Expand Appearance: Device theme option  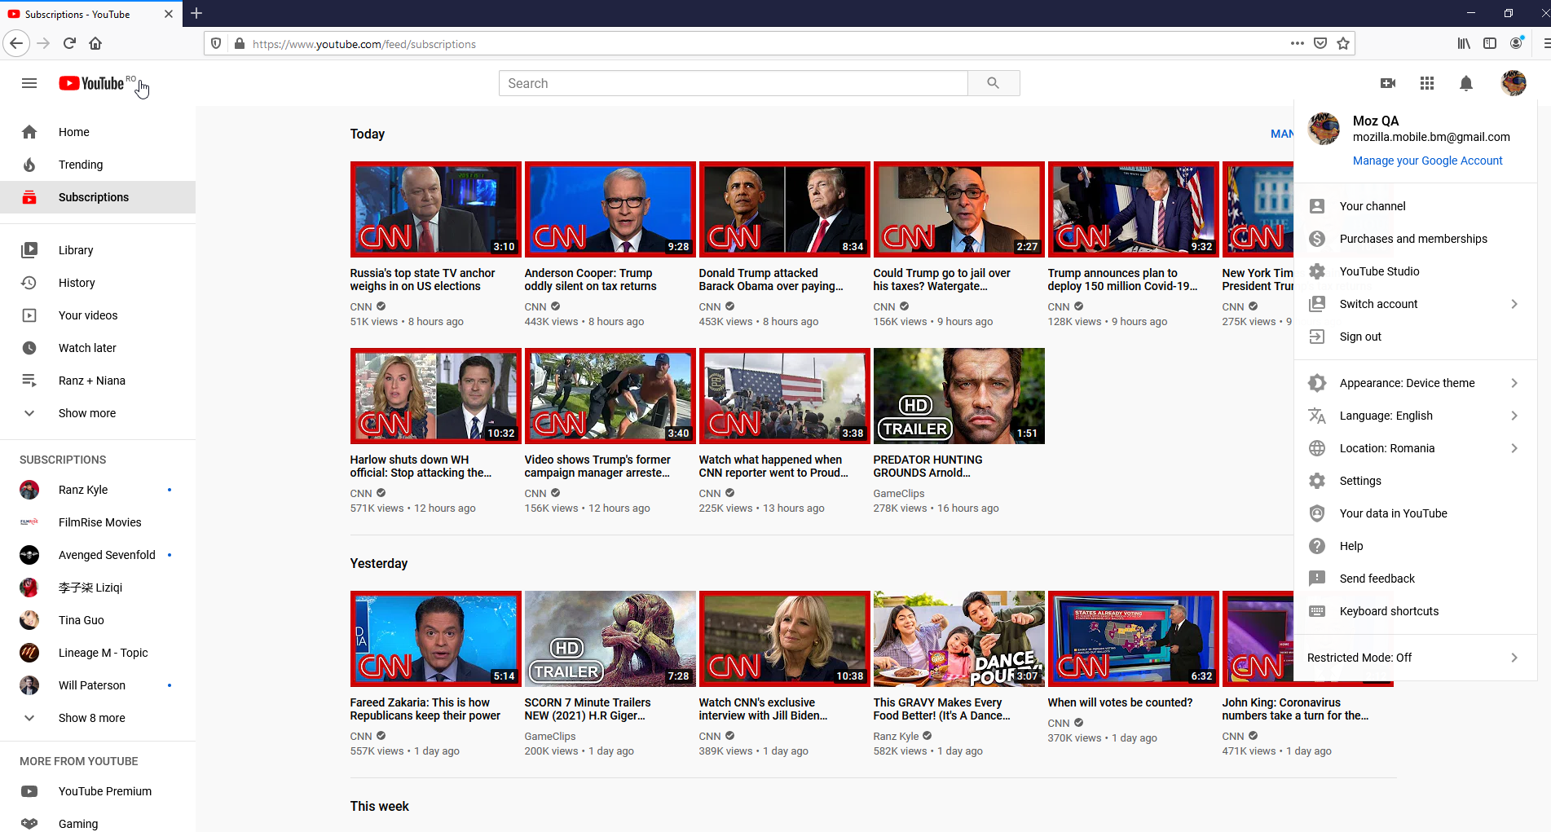1416,383
